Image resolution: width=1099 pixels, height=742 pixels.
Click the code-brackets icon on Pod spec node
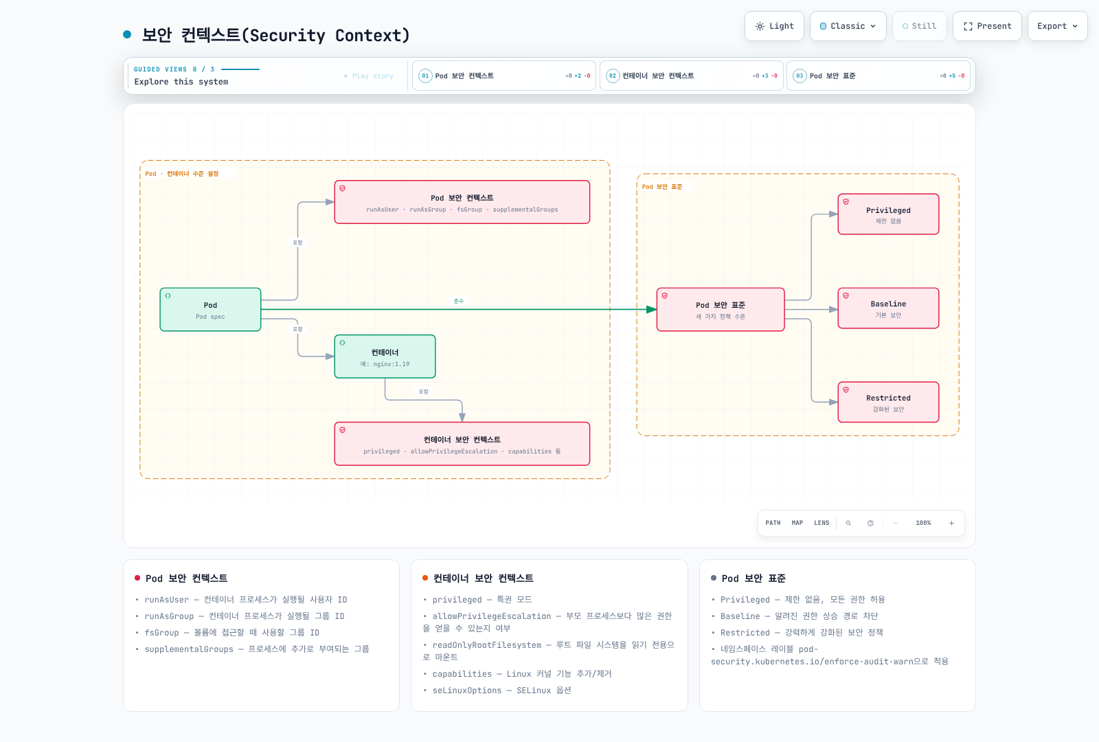tap(168, 295)
